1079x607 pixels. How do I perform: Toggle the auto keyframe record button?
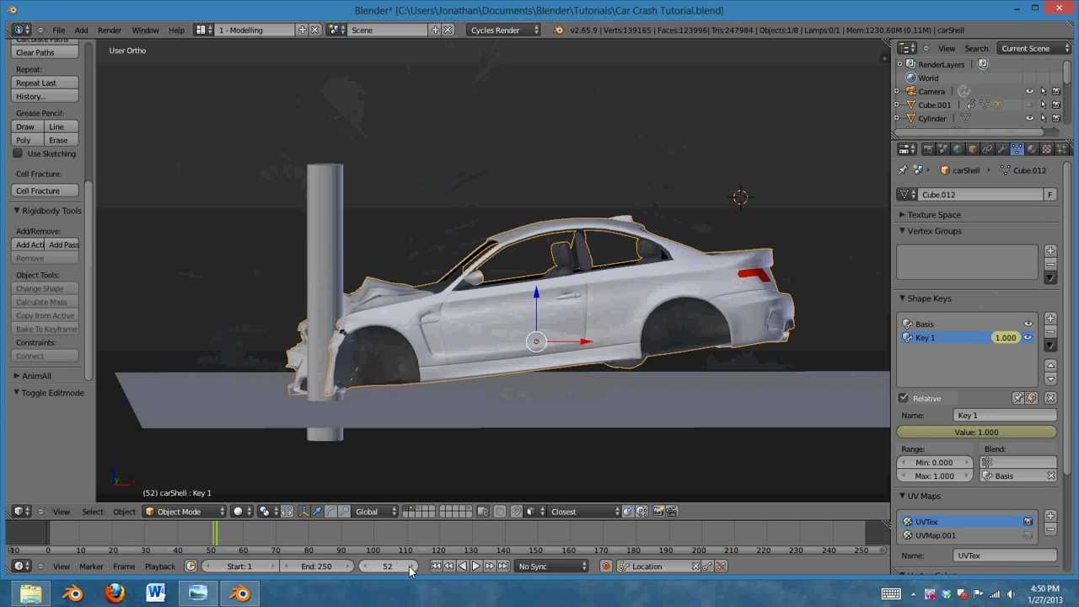pyautogui.click(x=606, y=567)
